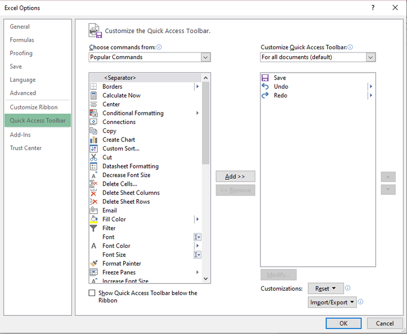This screenshot has width=407, height=334.
Task: Confirm with the OK button
Action: [344, 323]
